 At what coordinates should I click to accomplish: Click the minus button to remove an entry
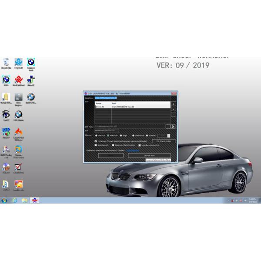[174, 109]
